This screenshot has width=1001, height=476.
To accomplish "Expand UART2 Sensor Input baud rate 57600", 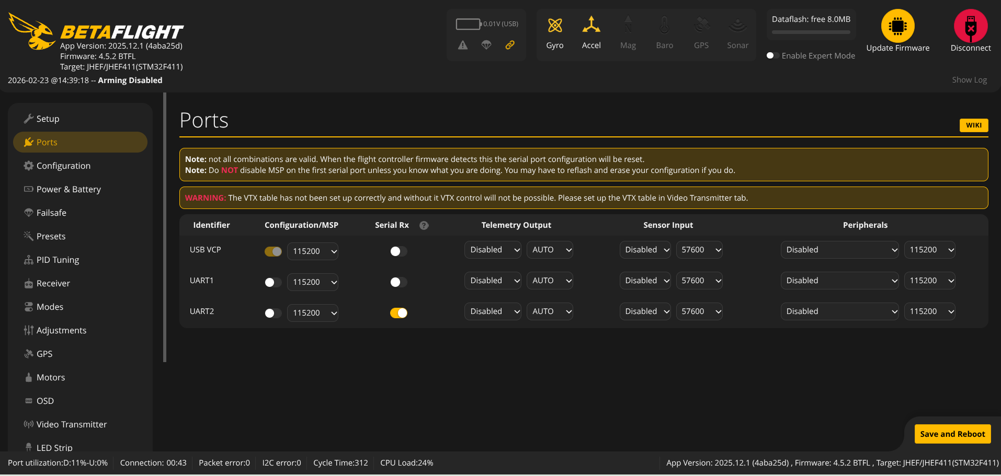I will pyautogui.click(x=699, y=311).
